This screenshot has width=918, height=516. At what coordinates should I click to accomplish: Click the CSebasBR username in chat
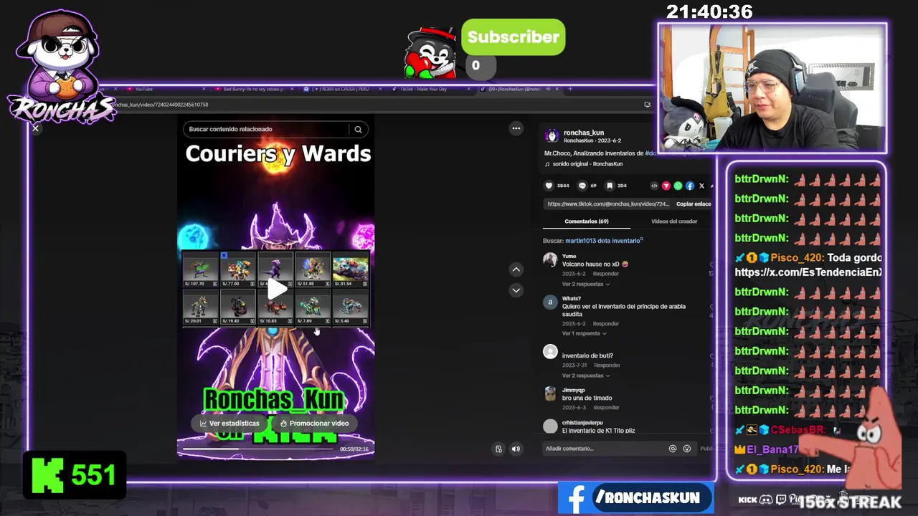tap(798, 430)
